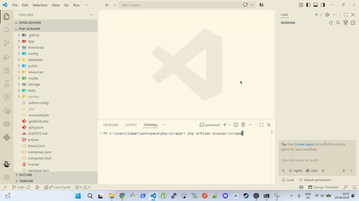The image size is (359, 201).
Task: Click the main branch in status bar
Action: click(18, 187)
